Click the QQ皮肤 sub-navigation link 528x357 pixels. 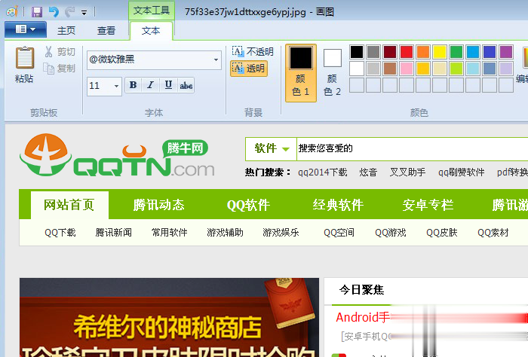pos(442,233)
